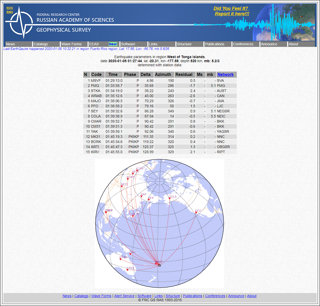320x306 pixels.
Task: Follow the footer Announce link
Action: coord(236,296)
